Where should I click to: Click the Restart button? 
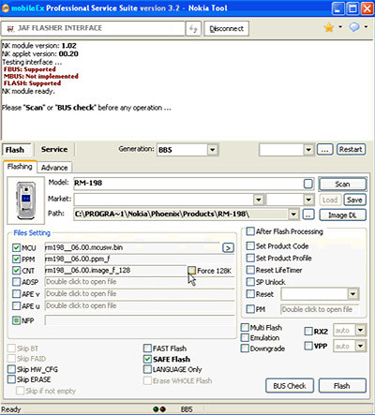[x=351, y=150]
